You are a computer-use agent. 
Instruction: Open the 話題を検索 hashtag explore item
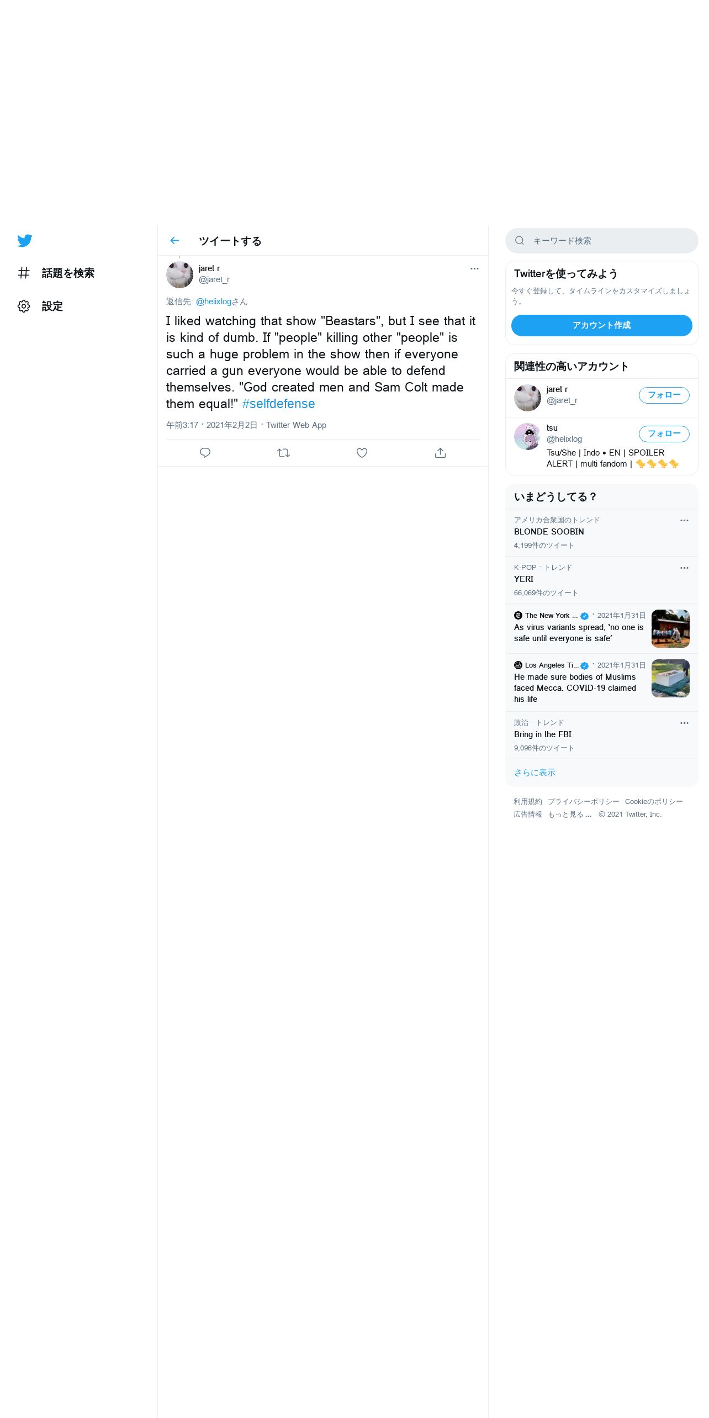pos(56,273)
